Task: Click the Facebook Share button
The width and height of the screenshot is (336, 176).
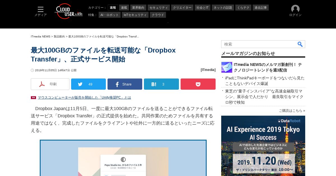Action: 125,84
